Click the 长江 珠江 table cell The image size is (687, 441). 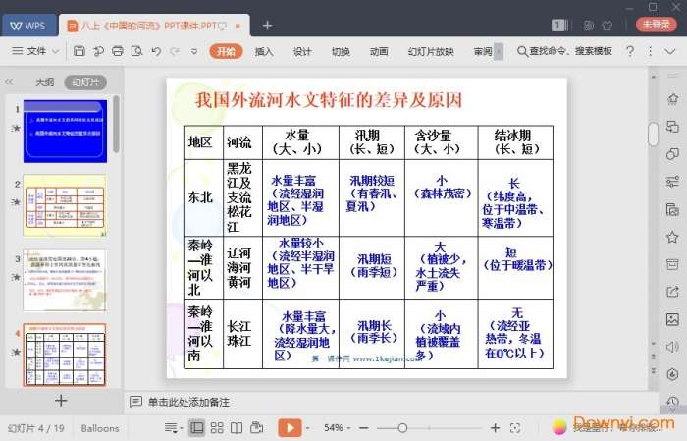click(242, 334)
